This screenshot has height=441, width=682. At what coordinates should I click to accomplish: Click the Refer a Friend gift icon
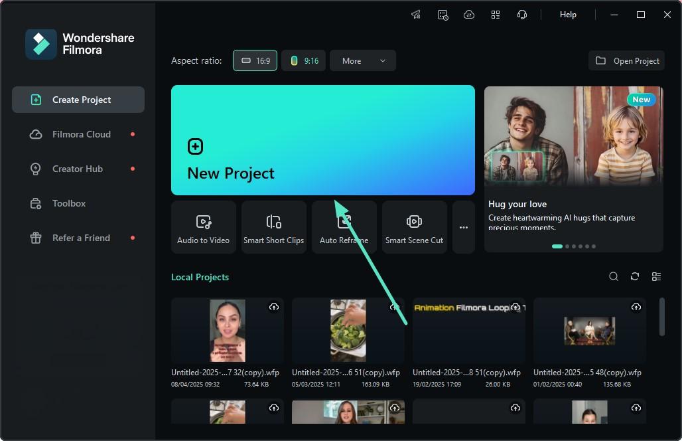pyautogui.click(x=36, y=238)
